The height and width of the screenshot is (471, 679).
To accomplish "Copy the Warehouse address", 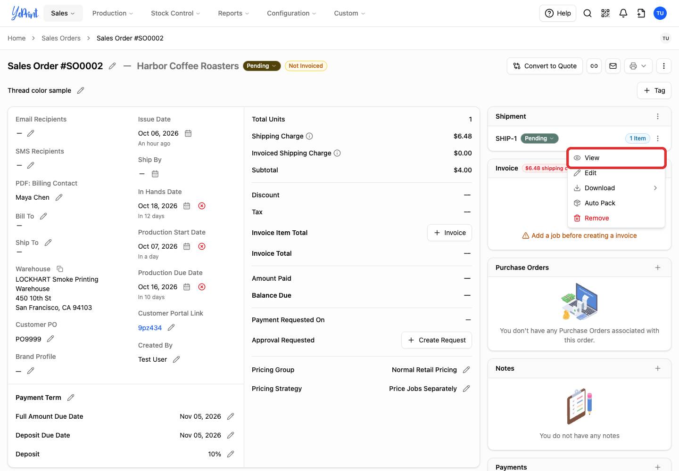I will [60, 269].
